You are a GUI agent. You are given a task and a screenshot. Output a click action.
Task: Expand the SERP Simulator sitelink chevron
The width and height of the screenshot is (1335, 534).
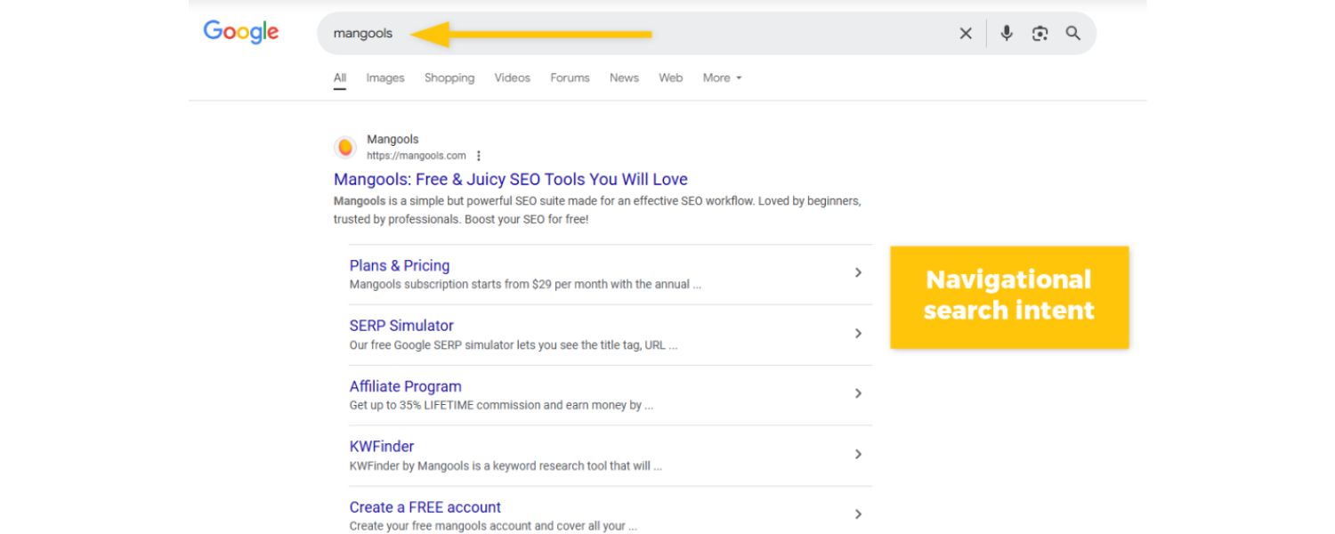(x=858, y=334)
